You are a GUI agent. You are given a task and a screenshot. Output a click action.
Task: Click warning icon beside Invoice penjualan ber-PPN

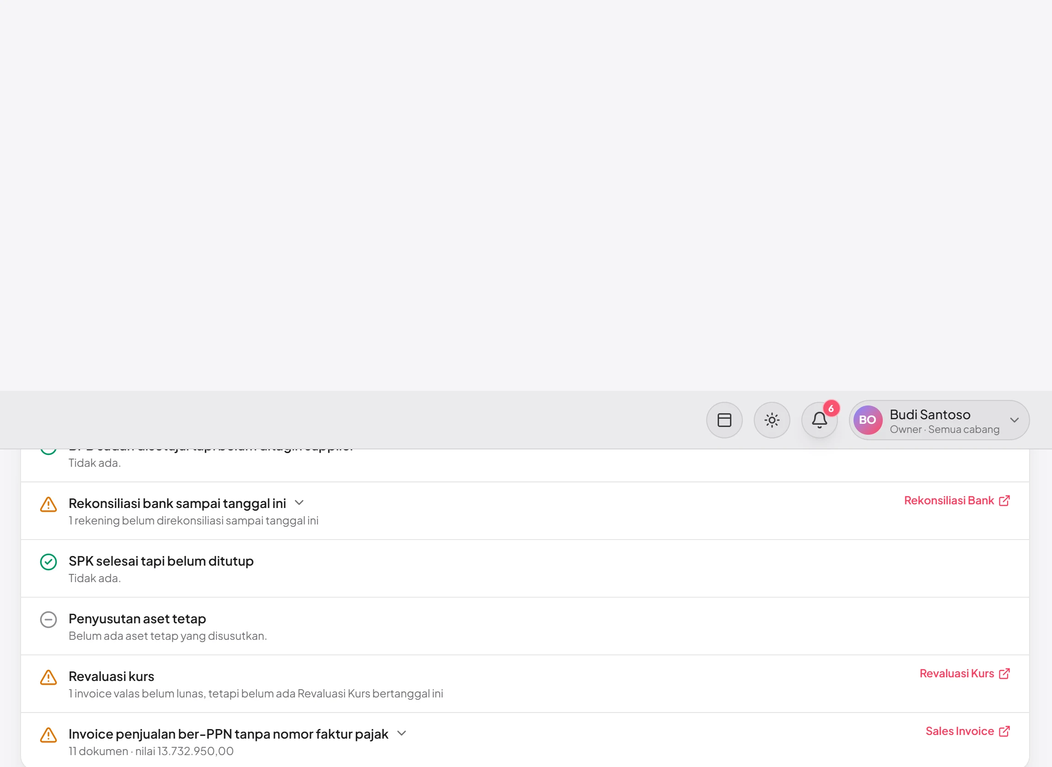tap(48, 735)
